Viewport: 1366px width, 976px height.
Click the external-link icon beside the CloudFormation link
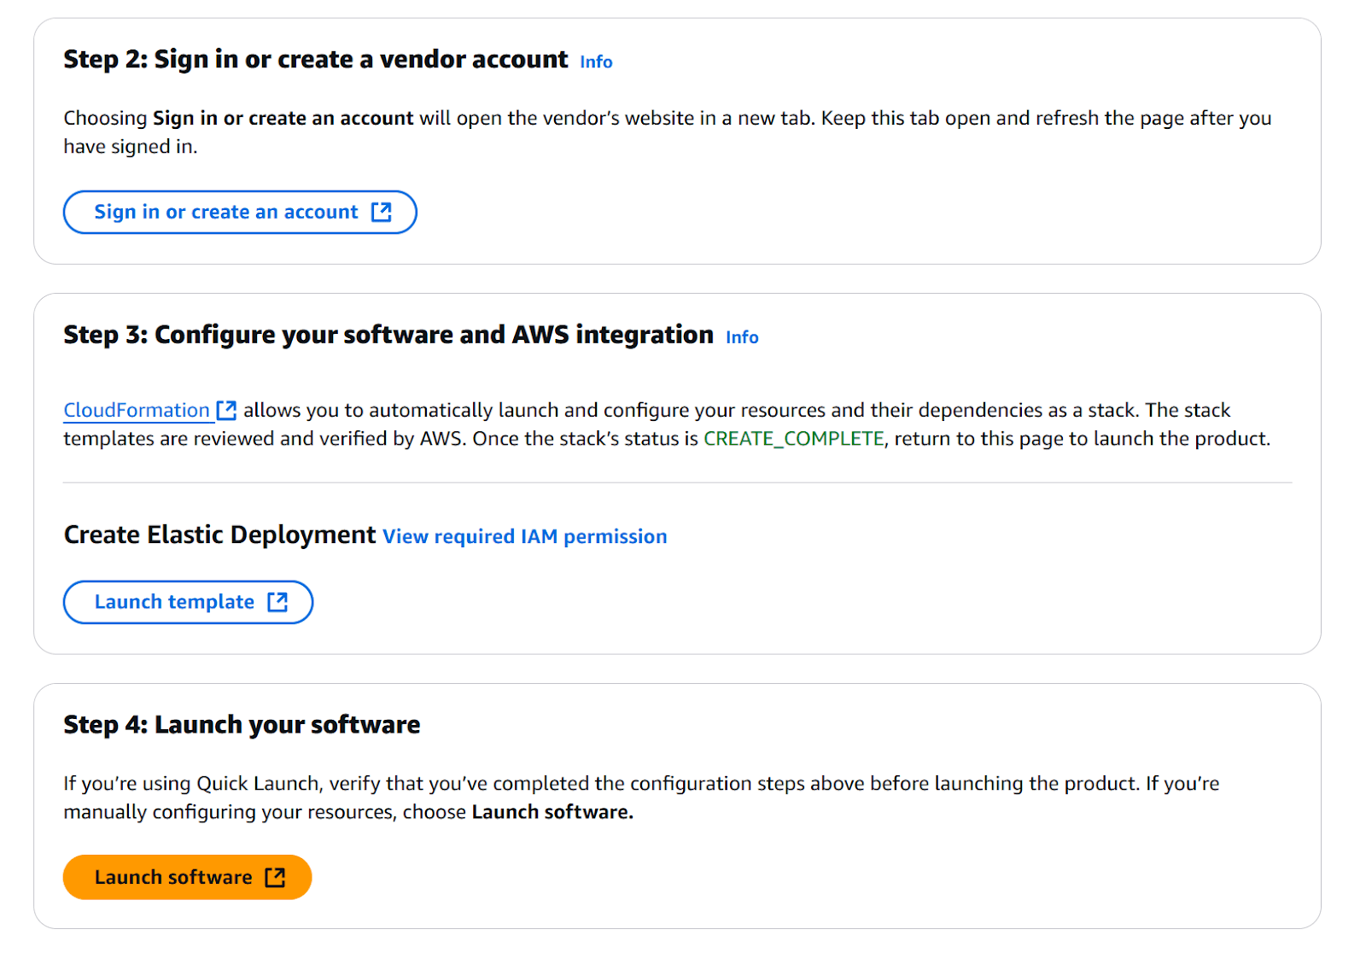226,411
